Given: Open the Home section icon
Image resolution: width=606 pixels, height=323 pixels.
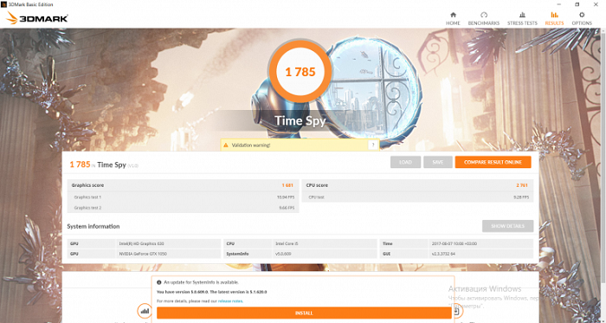Looking at the screenshot, I should [x=453, y=15].
